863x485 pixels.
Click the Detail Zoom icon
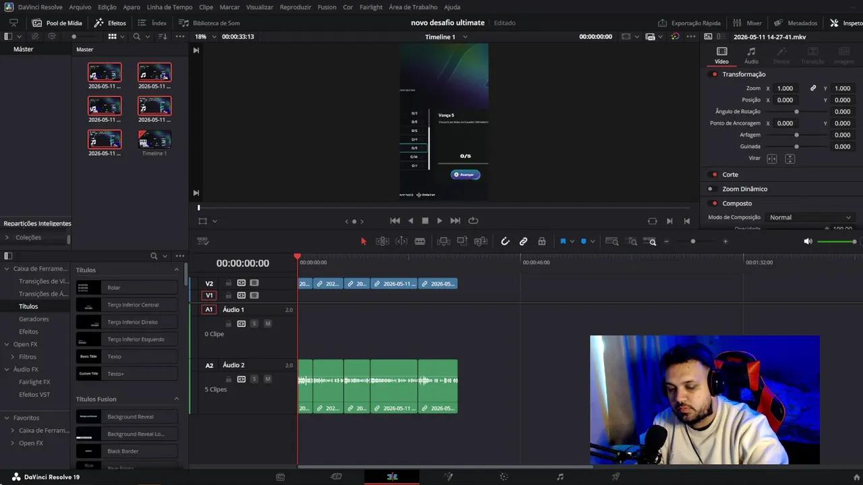click(632, 241)
